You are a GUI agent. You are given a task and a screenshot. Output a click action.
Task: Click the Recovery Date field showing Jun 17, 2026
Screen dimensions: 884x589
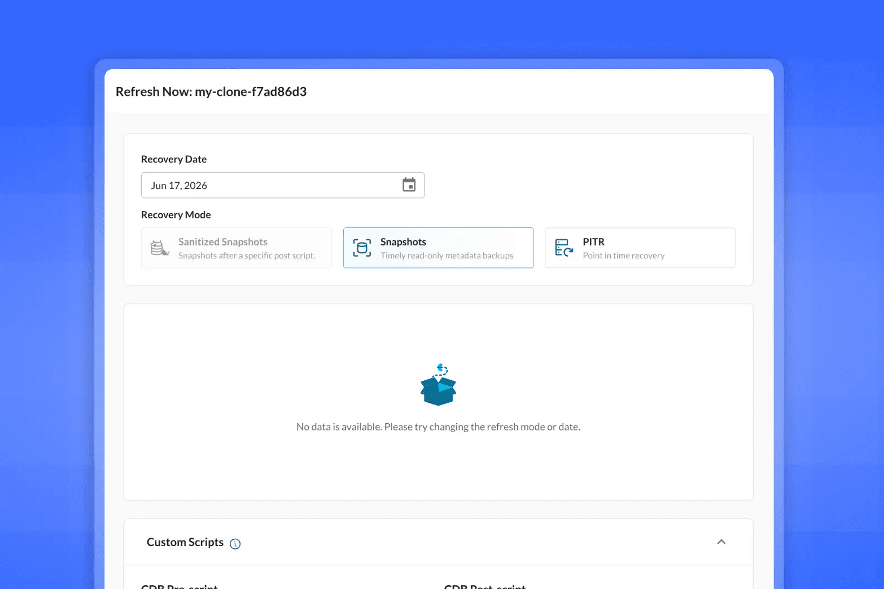coord(283,185)
